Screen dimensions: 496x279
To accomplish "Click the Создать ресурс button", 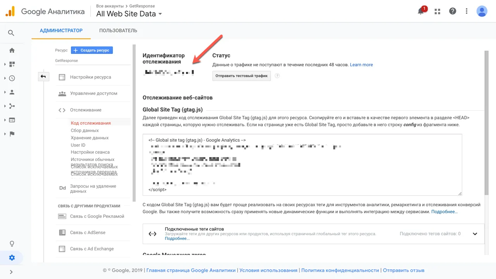I will pyautogui.click(x=92, y=50).
